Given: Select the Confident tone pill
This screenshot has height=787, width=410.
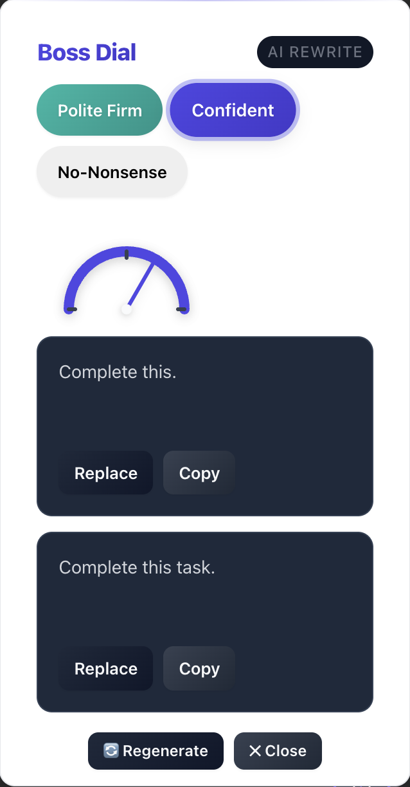Looking at the screenshot, I should tap(232, 110).
